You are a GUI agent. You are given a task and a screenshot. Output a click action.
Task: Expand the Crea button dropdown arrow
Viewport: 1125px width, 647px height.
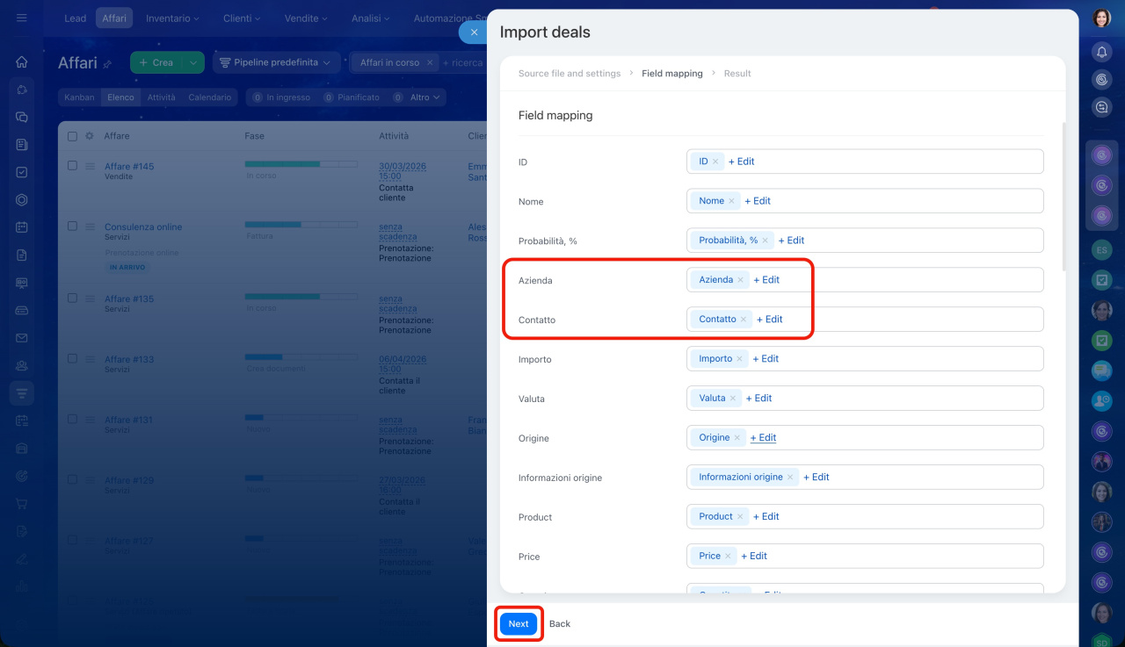[193, 63]
